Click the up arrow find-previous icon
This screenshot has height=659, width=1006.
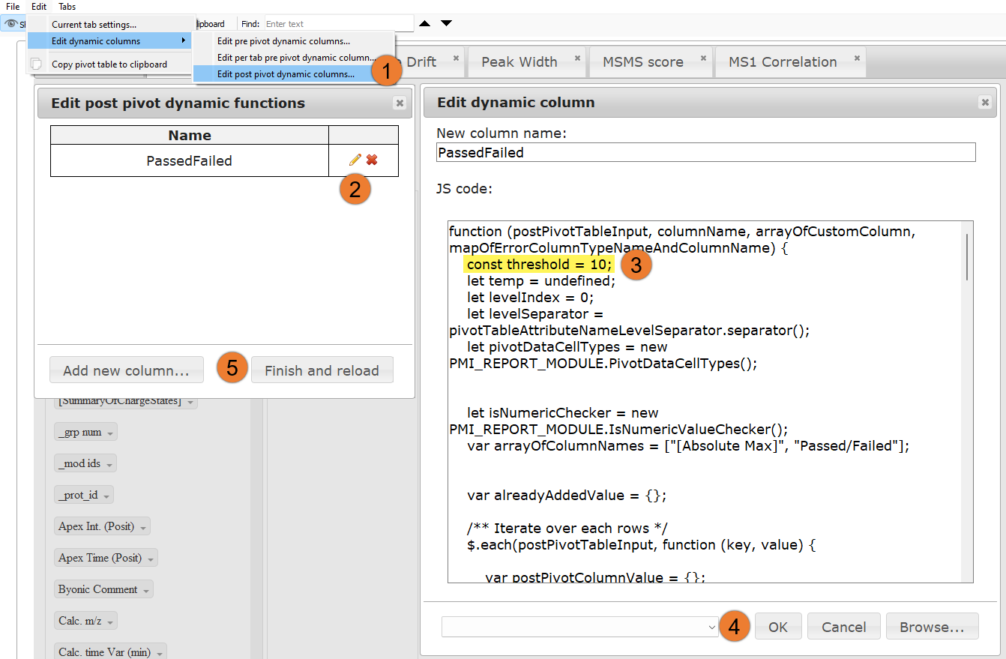[424, 24]
